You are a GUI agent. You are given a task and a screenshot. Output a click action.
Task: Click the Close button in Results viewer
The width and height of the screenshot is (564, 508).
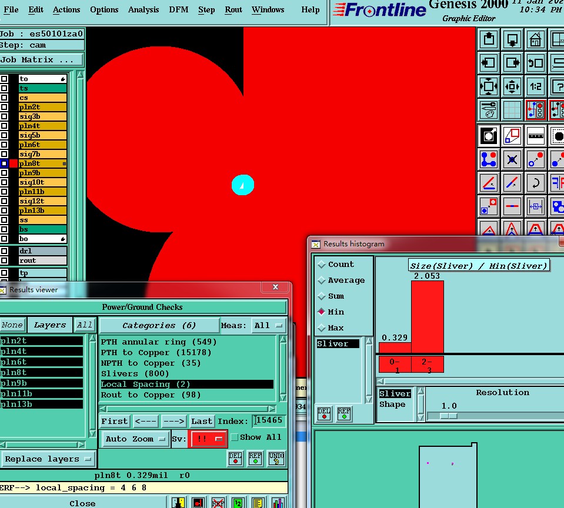tap(82, 503)
